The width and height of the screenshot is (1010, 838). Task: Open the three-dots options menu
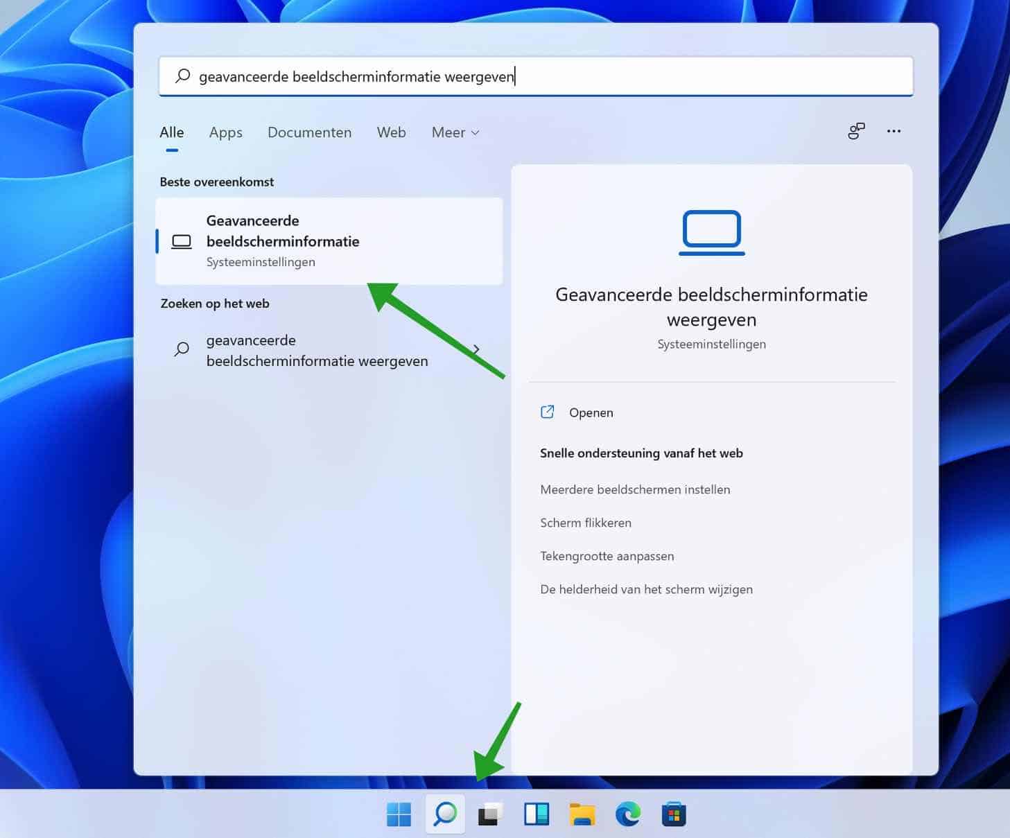point(894,131)
